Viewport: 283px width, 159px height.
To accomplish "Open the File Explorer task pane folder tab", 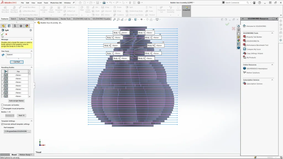I will [x=239, y=33].
